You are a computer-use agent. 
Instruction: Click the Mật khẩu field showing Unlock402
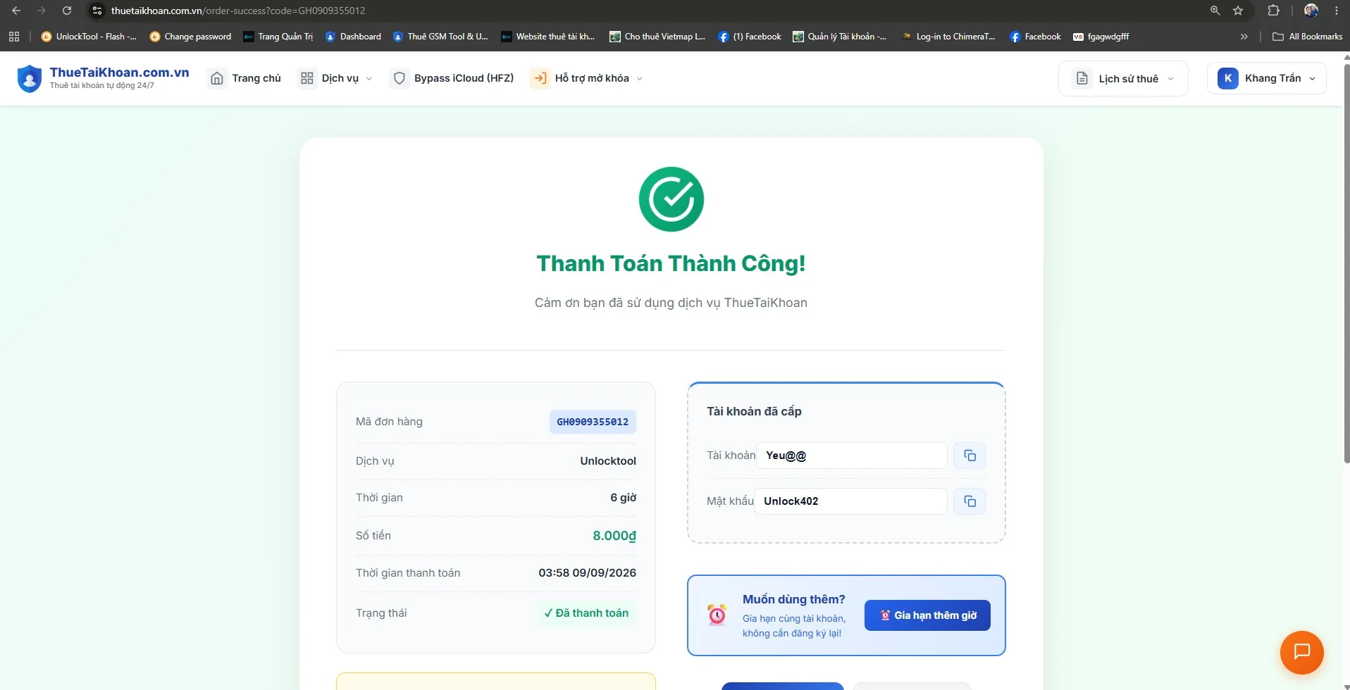point(850,501)
